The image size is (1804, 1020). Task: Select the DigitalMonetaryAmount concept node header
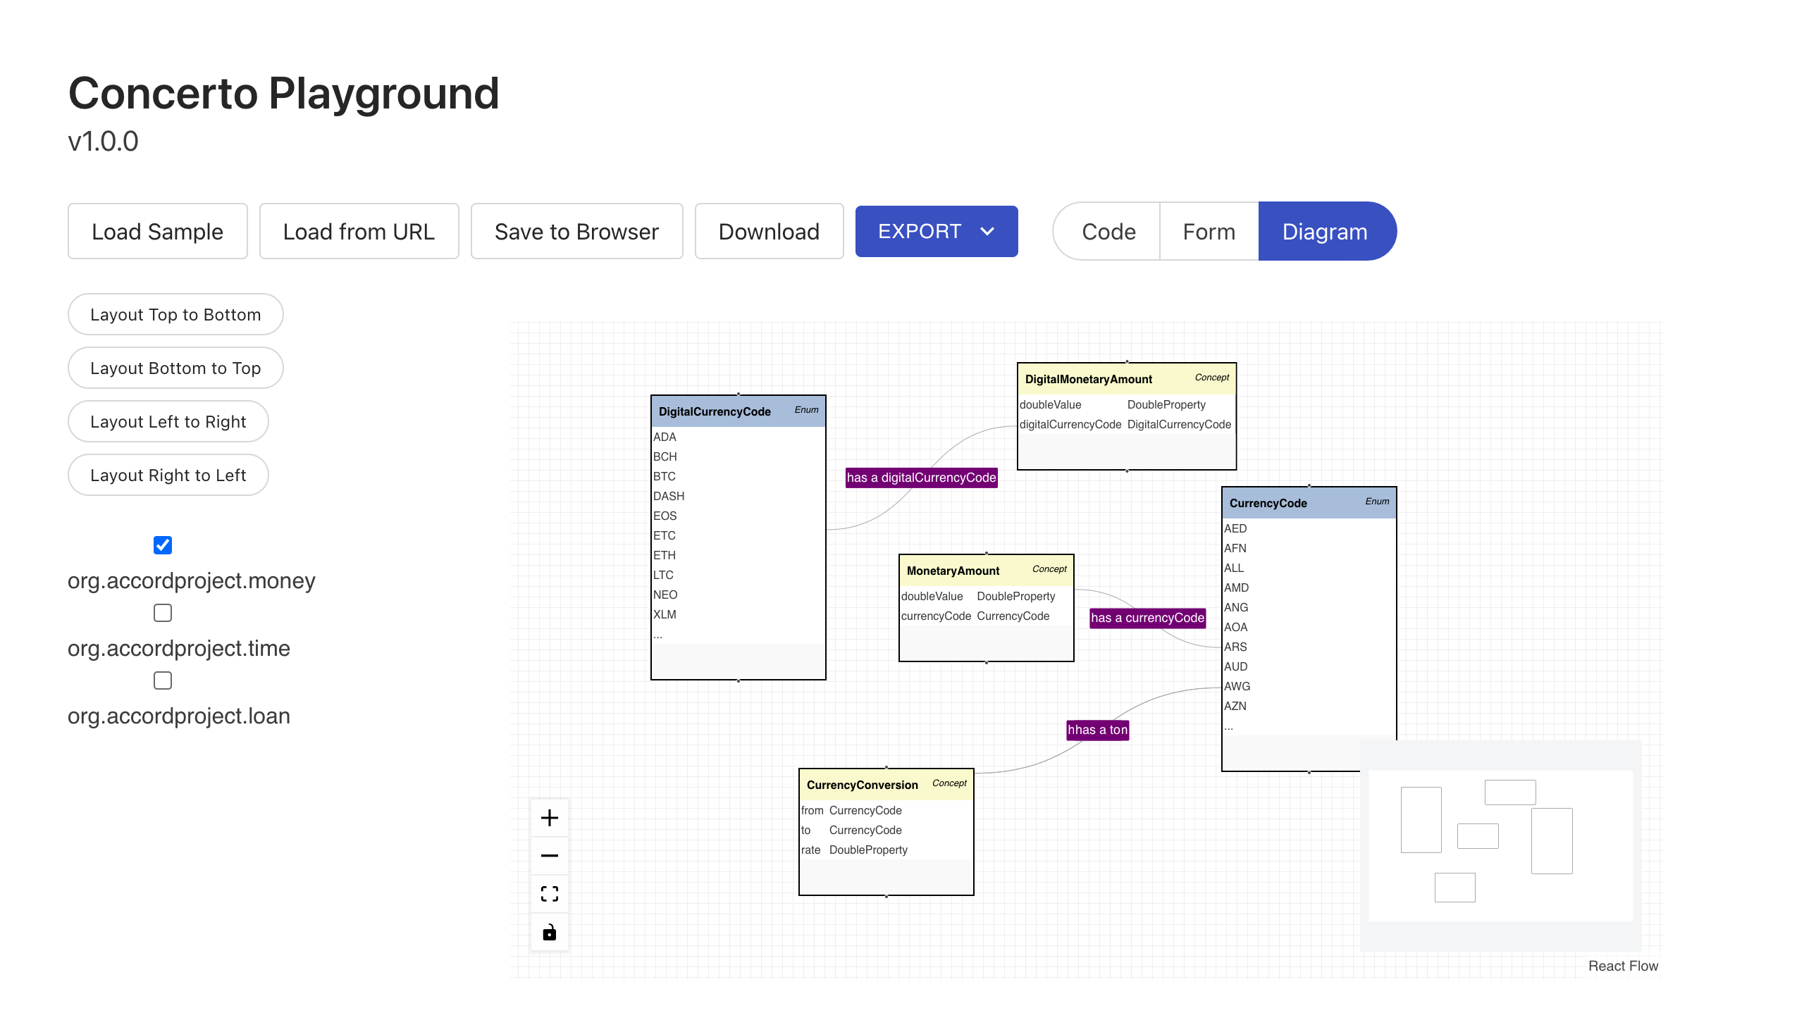(x=1127, y=379)
